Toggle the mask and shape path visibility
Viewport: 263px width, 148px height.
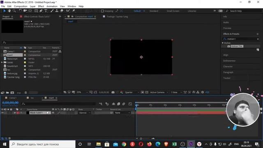pos(95,92)
